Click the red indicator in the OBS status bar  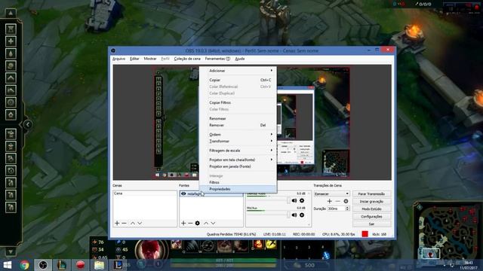coord(365,234)
